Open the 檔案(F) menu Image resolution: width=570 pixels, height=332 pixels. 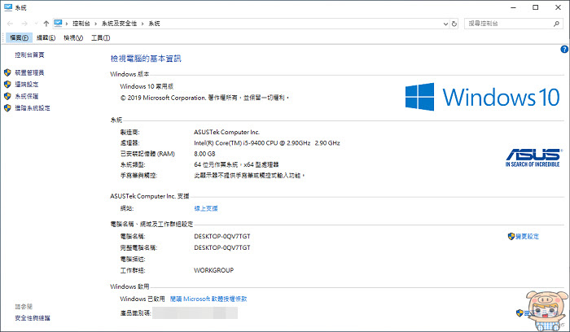pyautogui.click(x=19, y=37)
